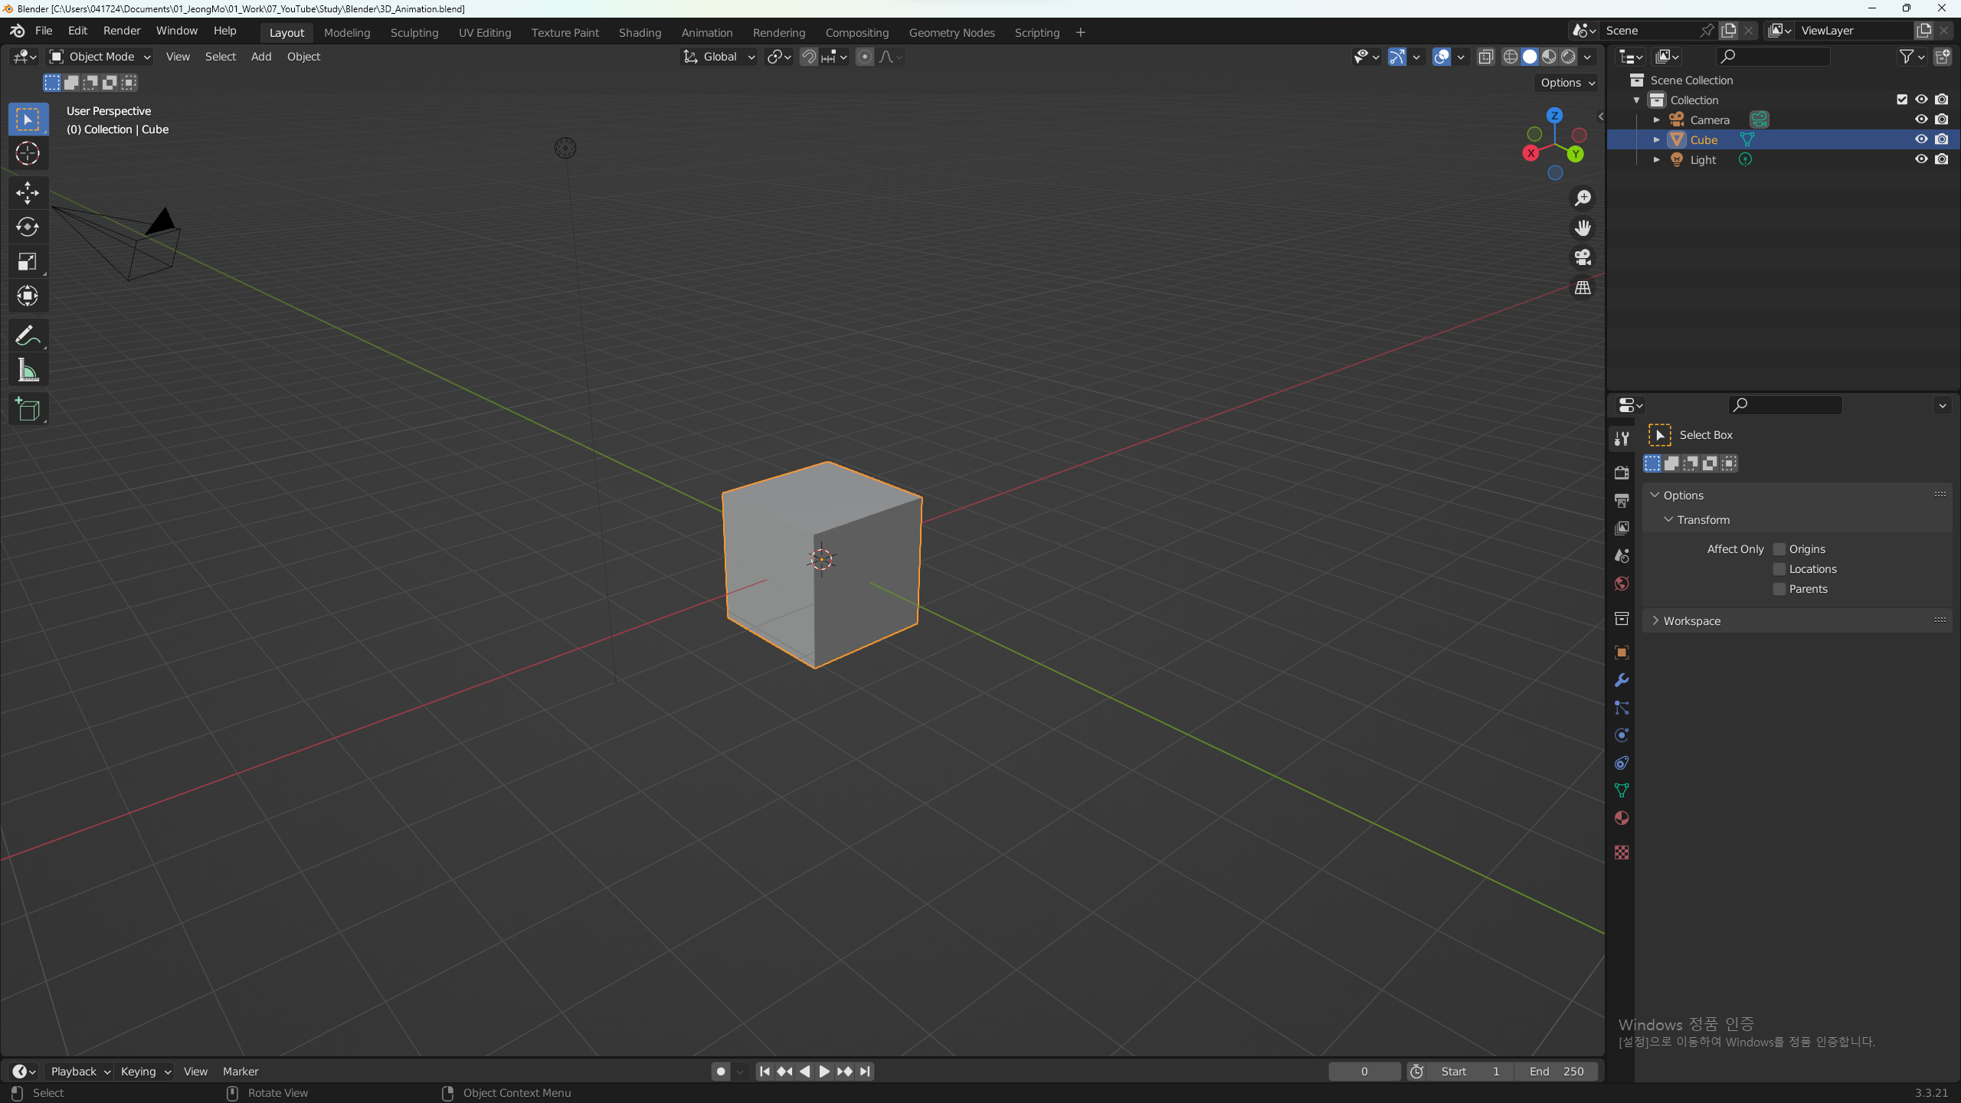
Task: Open Global transform orientation dropdown
Action: coord(719,57)
